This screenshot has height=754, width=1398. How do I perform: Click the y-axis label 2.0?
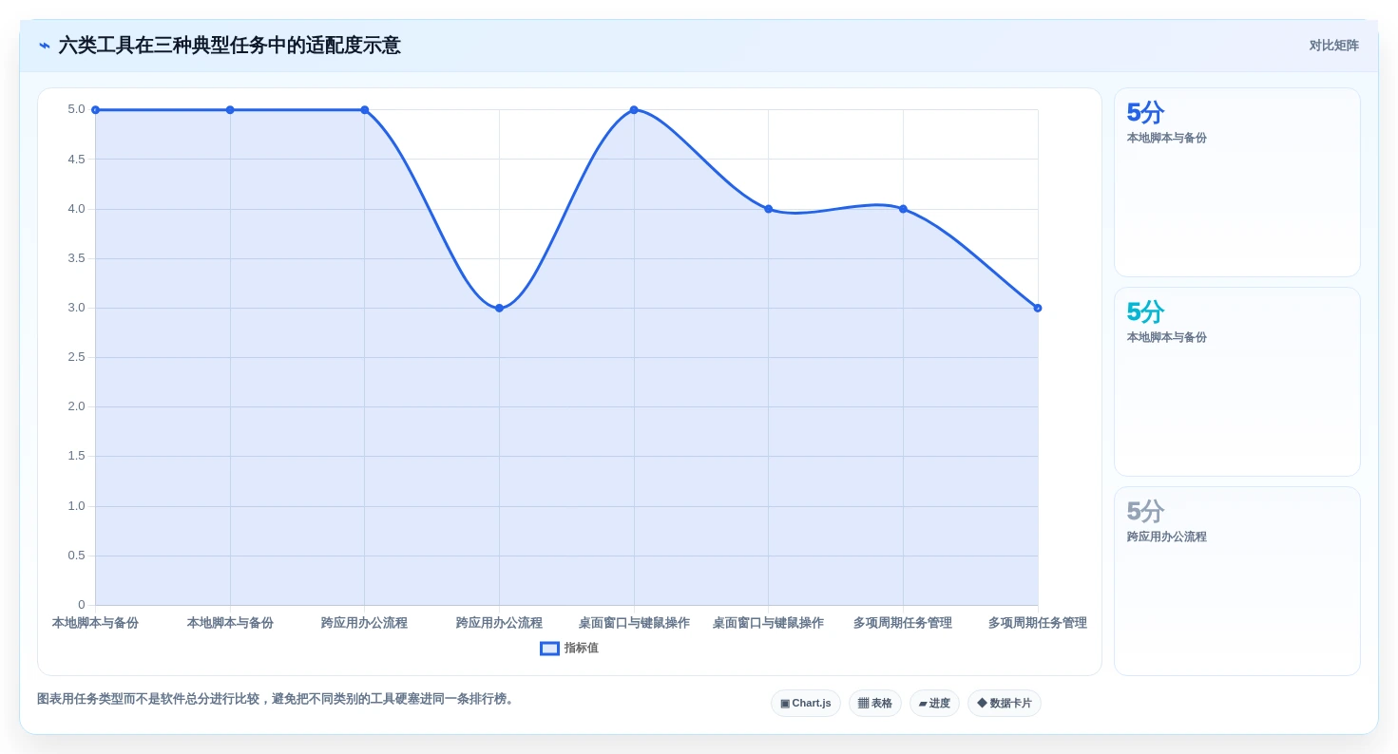[x=76, y=406]
